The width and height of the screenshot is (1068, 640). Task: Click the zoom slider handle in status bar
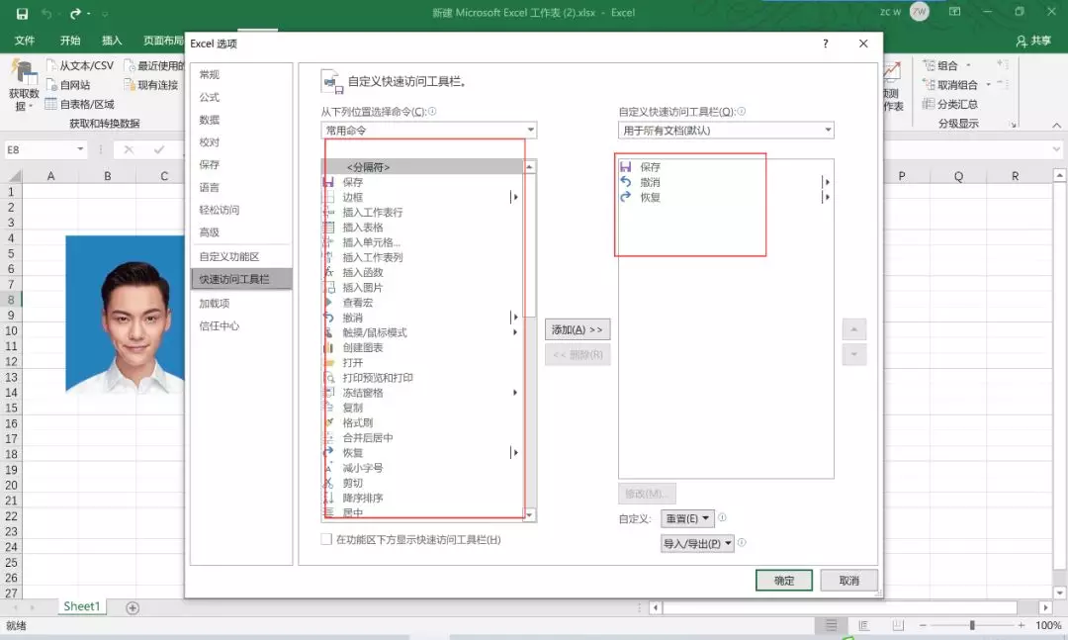coord(972,625)
